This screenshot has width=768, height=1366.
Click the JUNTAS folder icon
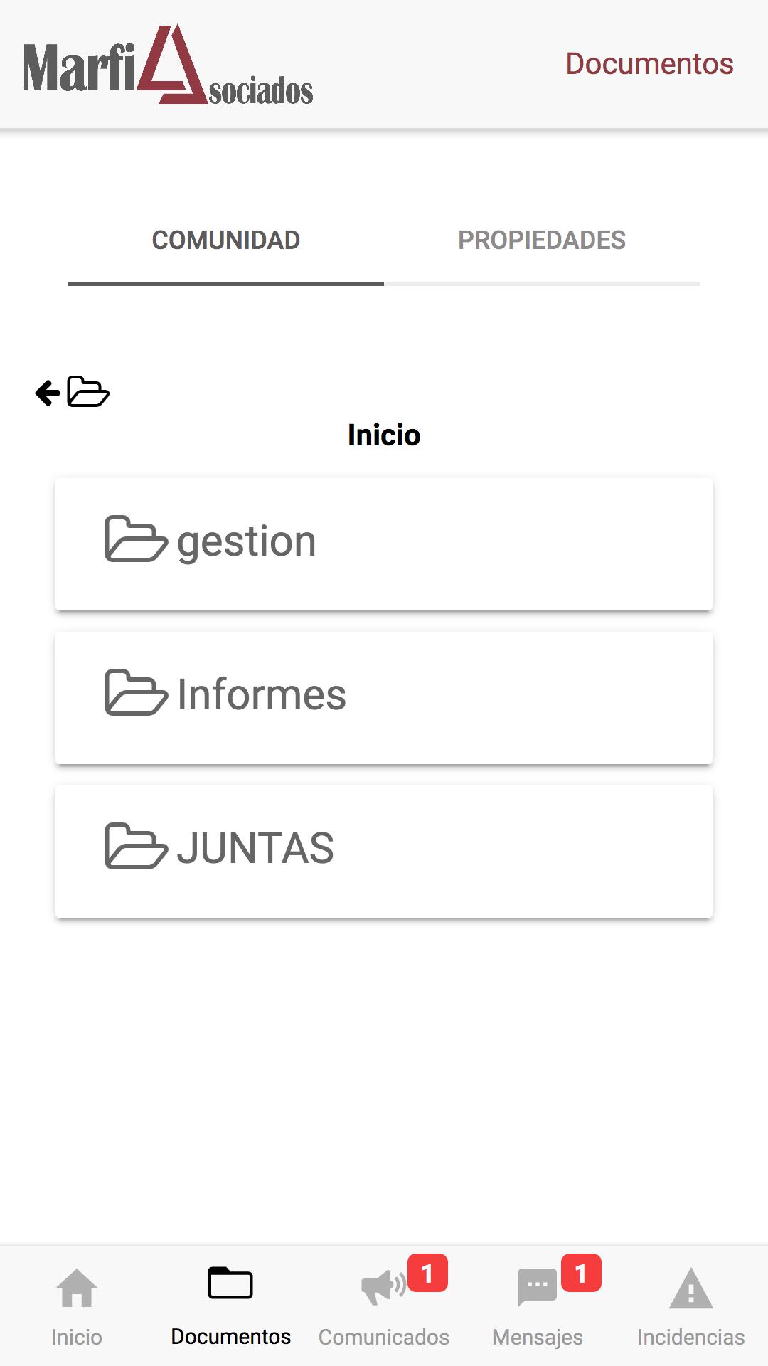point(137,847)
